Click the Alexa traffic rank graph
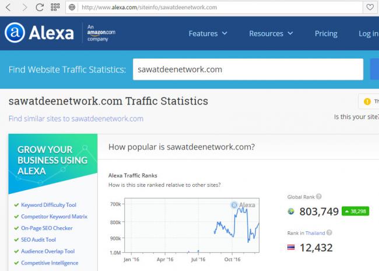 (x=192, y=225)
